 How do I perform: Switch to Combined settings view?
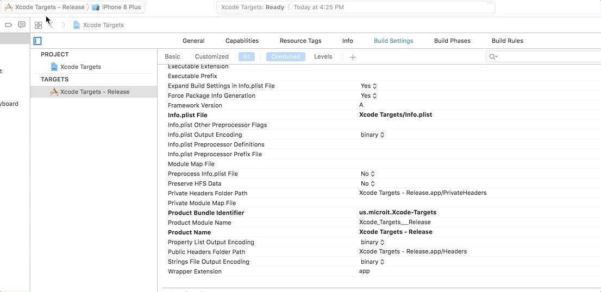pos(285,56)
